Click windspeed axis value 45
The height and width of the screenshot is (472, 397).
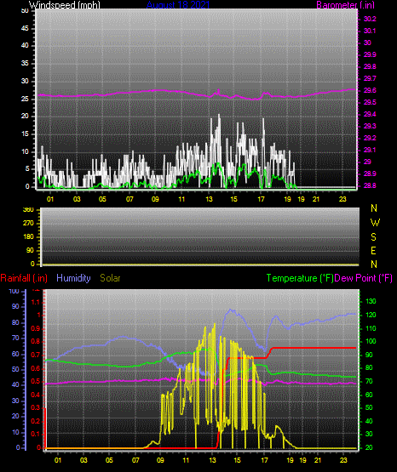coord(25,29)
